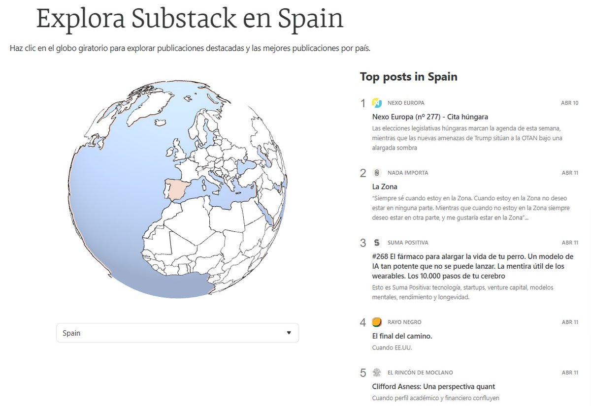
Task: Click rank number 2 beside Nada Importa
Action: click(x=363, y=173)
